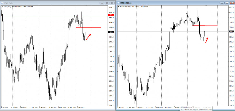The width and height of the screenshot is (235, 111).
Task: Click the 2 Dec 2022 date on DAX axis
Action: tap(81, 107)
